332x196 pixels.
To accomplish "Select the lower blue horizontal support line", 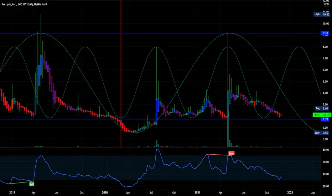I will click(x=161, y=119).
